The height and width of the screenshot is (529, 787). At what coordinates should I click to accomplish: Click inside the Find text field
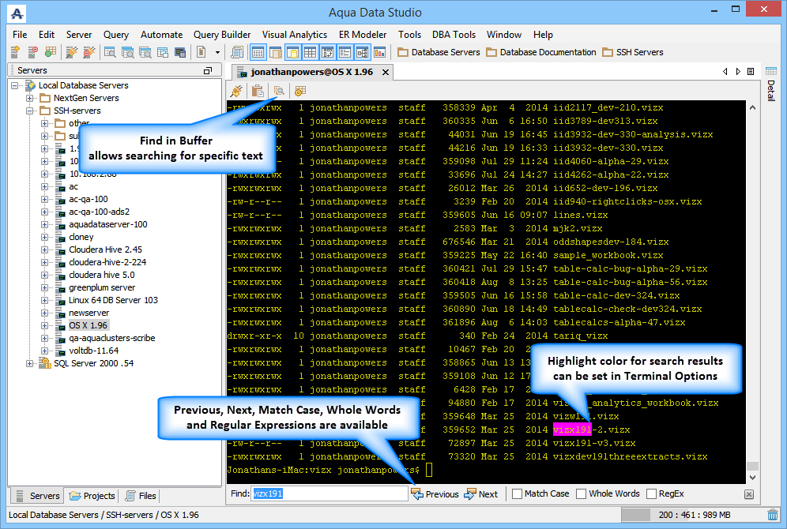tap(328, 494)
